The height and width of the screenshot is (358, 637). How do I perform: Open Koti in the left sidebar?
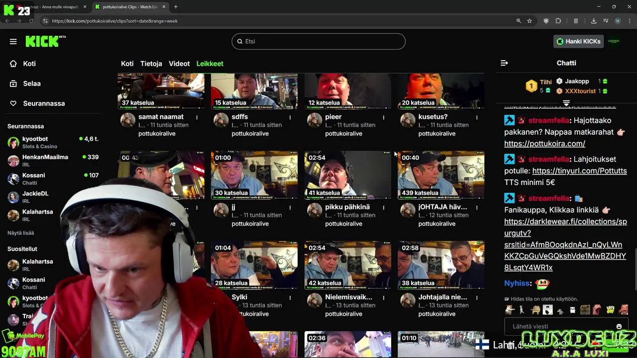pyautogui.click(x=29, y=64)
